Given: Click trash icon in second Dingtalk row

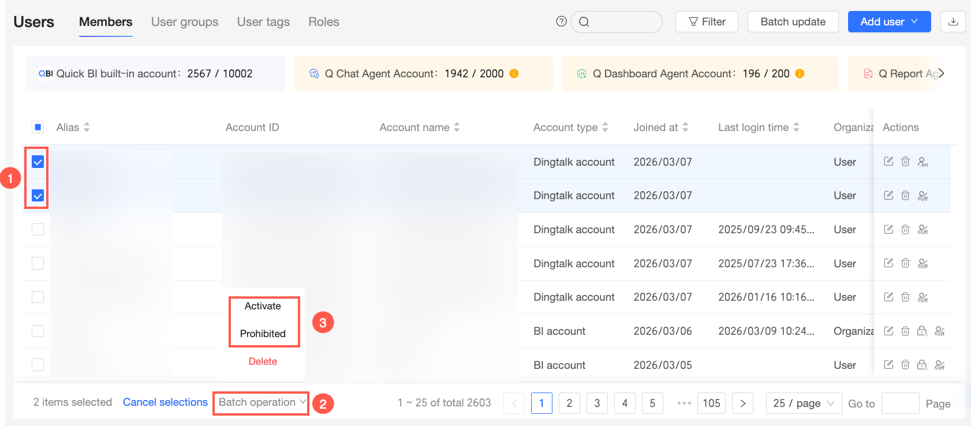Looking at the screenshot, I should (905, 196).
